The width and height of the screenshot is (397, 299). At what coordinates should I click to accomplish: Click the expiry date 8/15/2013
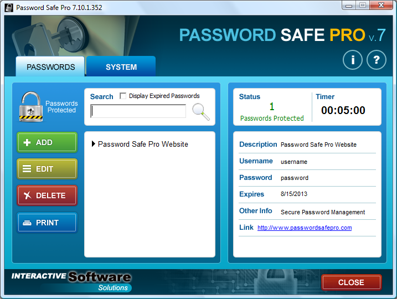coord(293,194)
